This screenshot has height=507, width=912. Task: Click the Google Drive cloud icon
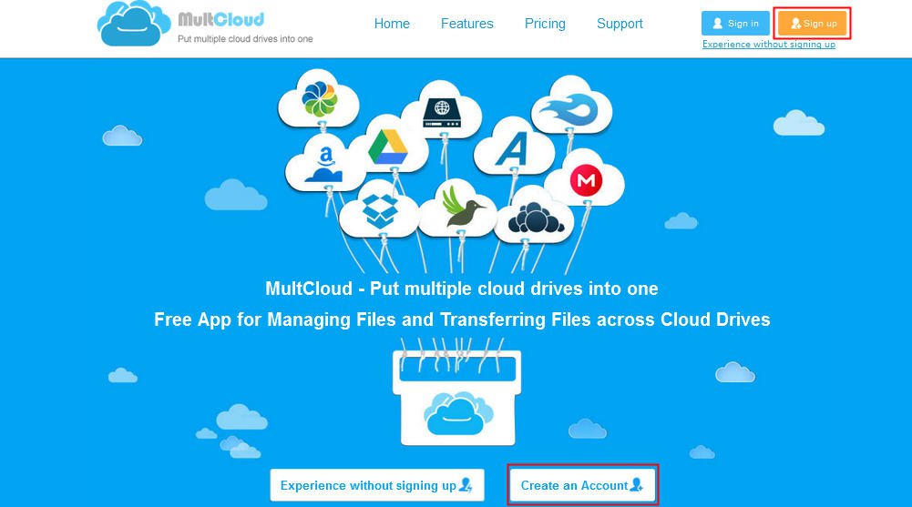coord(388,147)
